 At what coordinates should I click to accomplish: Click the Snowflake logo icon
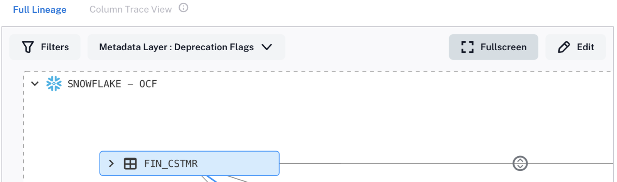54,84
